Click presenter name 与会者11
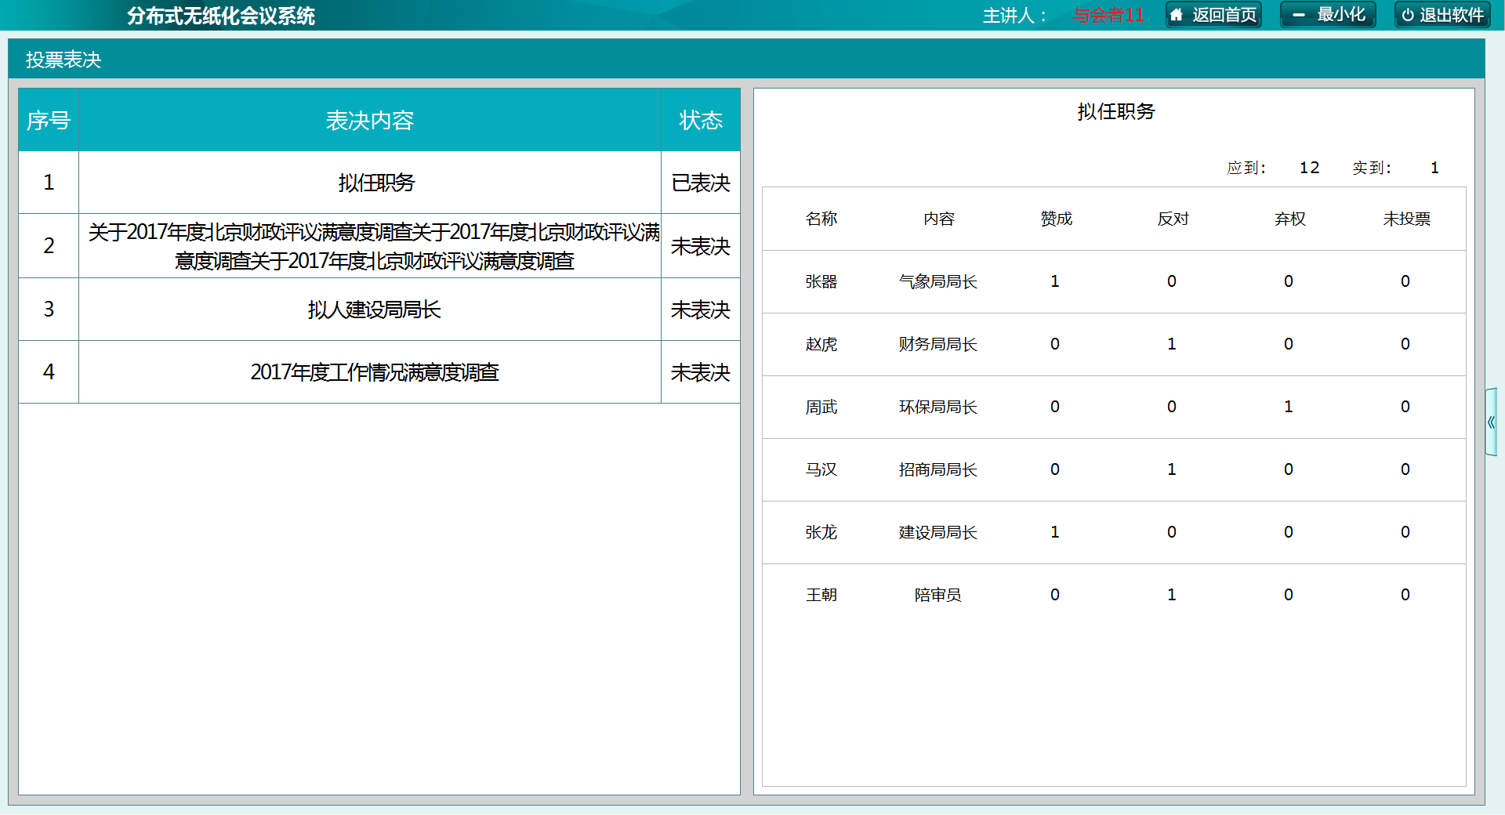 [1108, 15]
